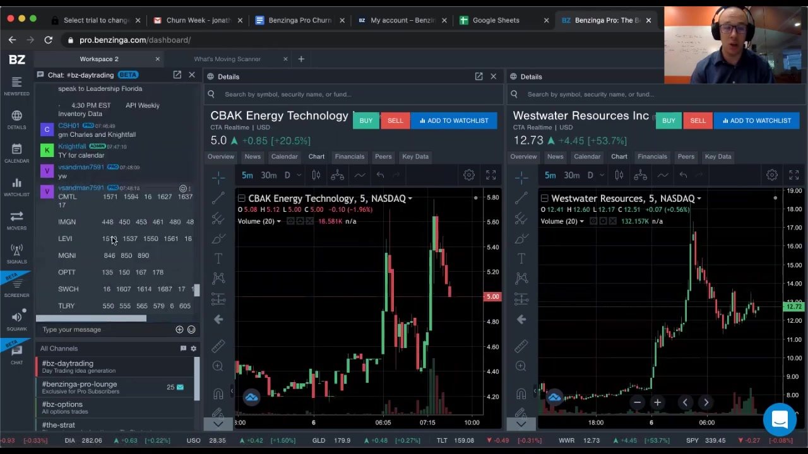This screenshot has width=808, height=454.
Task: Expand Westwater Resources symbol legend dropdown
Action: [699, 199]
